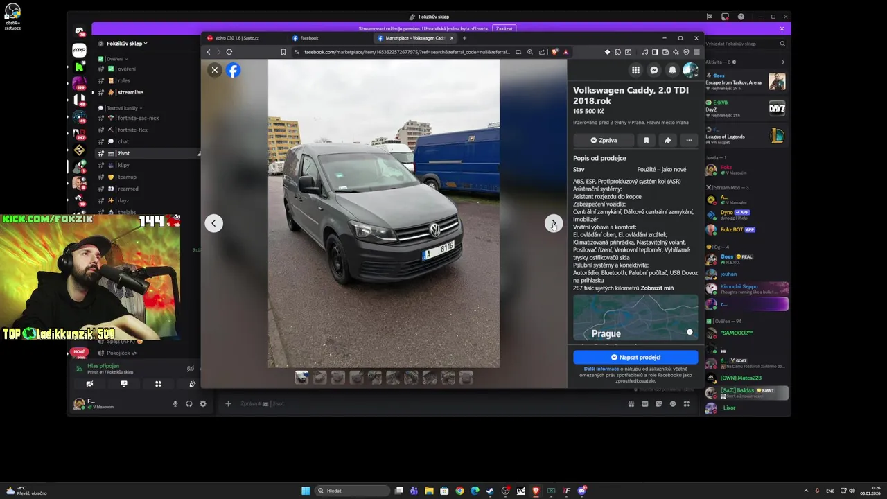Open the Další informace link

pos(601,369)
